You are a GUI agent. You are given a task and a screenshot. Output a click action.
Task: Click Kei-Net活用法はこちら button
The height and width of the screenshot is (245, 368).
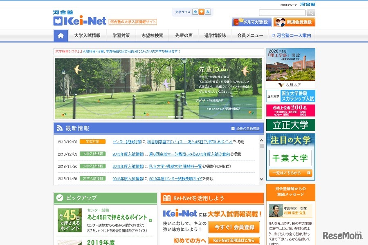(x=234, y=241)
